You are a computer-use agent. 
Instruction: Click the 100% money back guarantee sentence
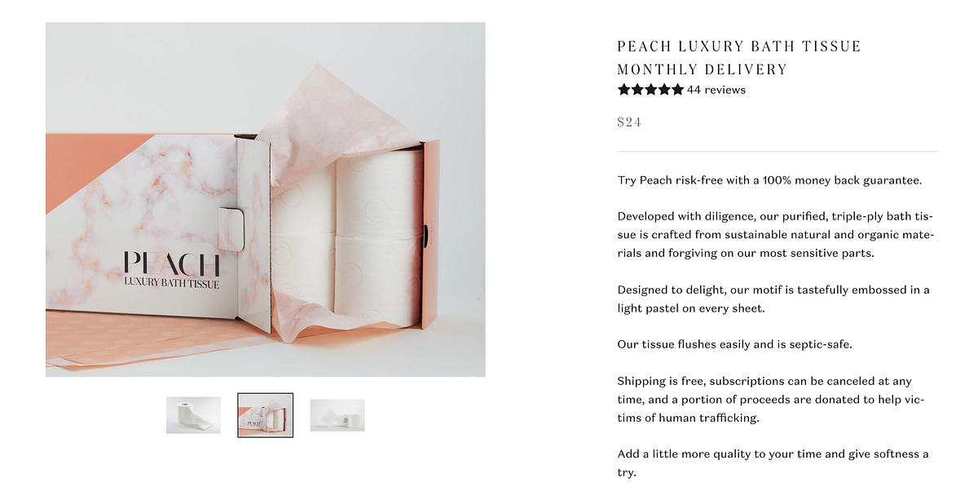(x=769, y=180)
